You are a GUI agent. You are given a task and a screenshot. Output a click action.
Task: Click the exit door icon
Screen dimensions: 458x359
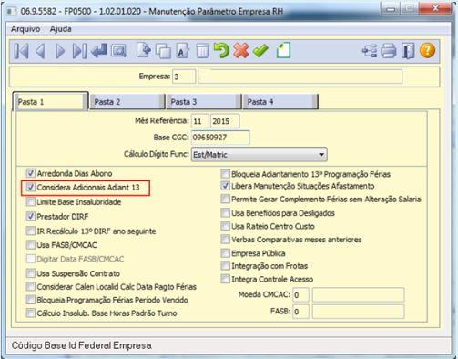408,51
